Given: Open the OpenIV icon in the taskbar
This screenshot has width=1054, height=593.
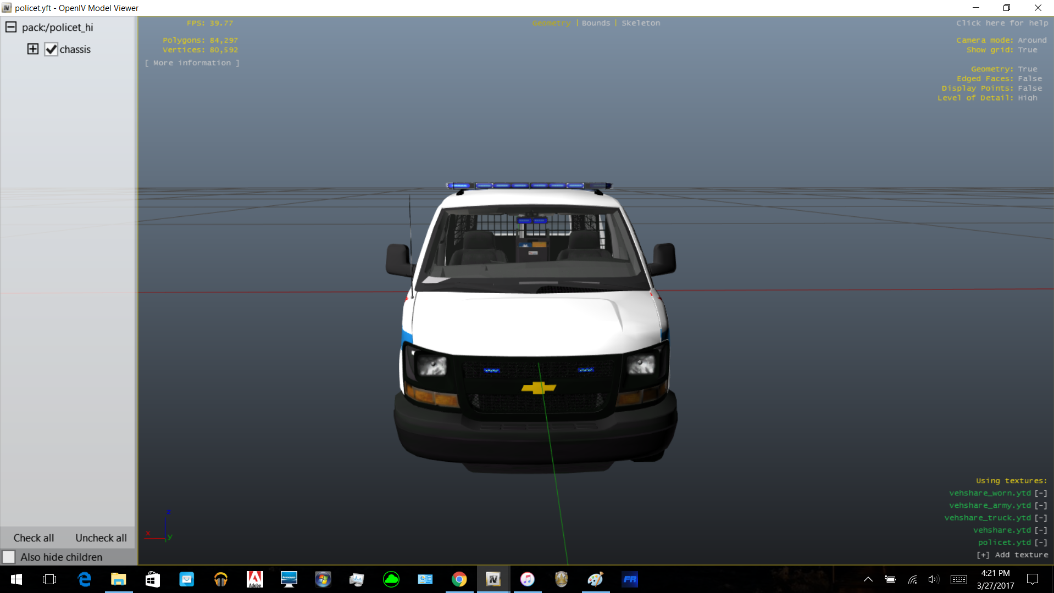Looking at the screenshot, I should (493, 579).
